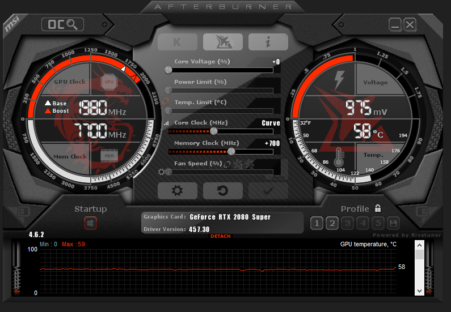Click the msi logo in corner

coord(12,24)
